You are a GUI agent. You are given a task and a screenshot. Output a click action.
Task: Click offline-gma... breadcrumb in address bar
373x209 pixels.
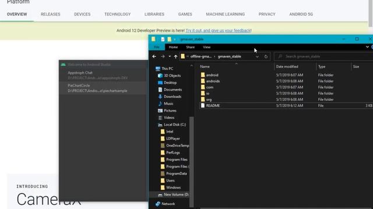click(200, 56)
